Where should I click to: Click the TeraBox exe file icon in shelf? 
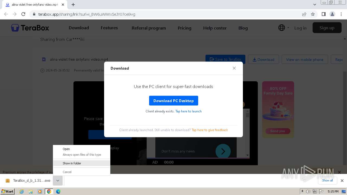8,181
